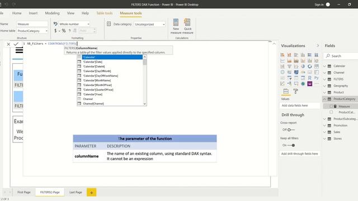This screenshot has height=201, width=358.
Task: Collapse the Visualizations pane with the chevron
Action: click(x=318, y=46)
